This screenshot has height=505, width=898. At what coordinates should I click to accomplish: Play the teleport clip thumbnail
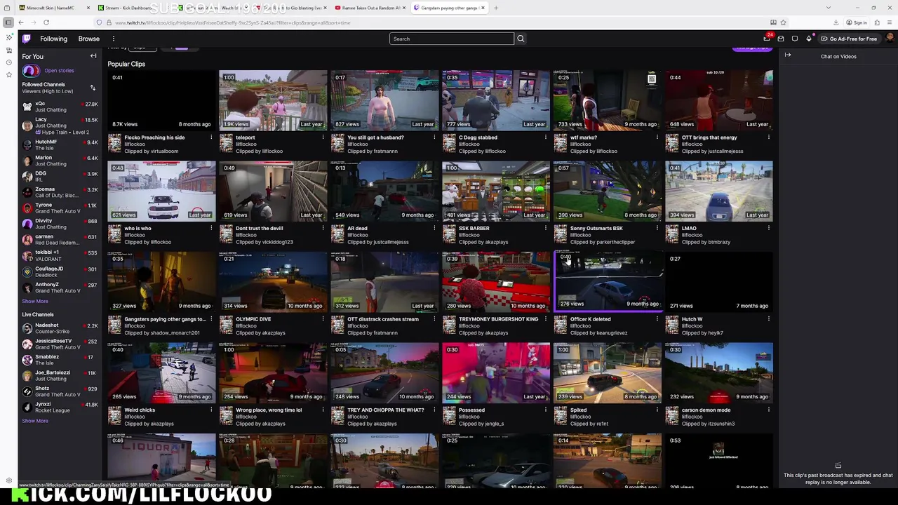(x=273, y=100)
